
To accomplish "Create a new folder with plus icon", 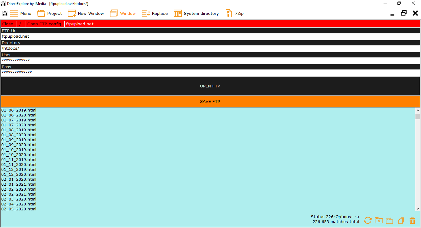I will pyautogui.click(x=389, y=221).
